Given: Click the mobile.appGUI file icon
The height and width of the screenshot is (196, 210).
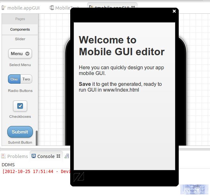Looking at the screenshot, I should pos(4,8).
